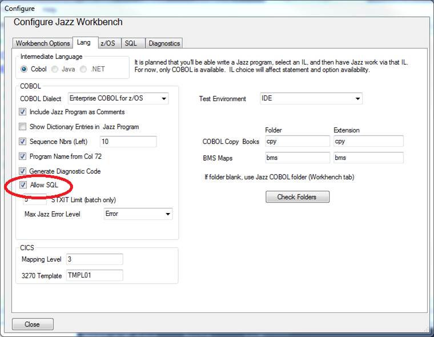Open the z/OS tab
This screenshot has width=434, height=337.
(109, 43)
